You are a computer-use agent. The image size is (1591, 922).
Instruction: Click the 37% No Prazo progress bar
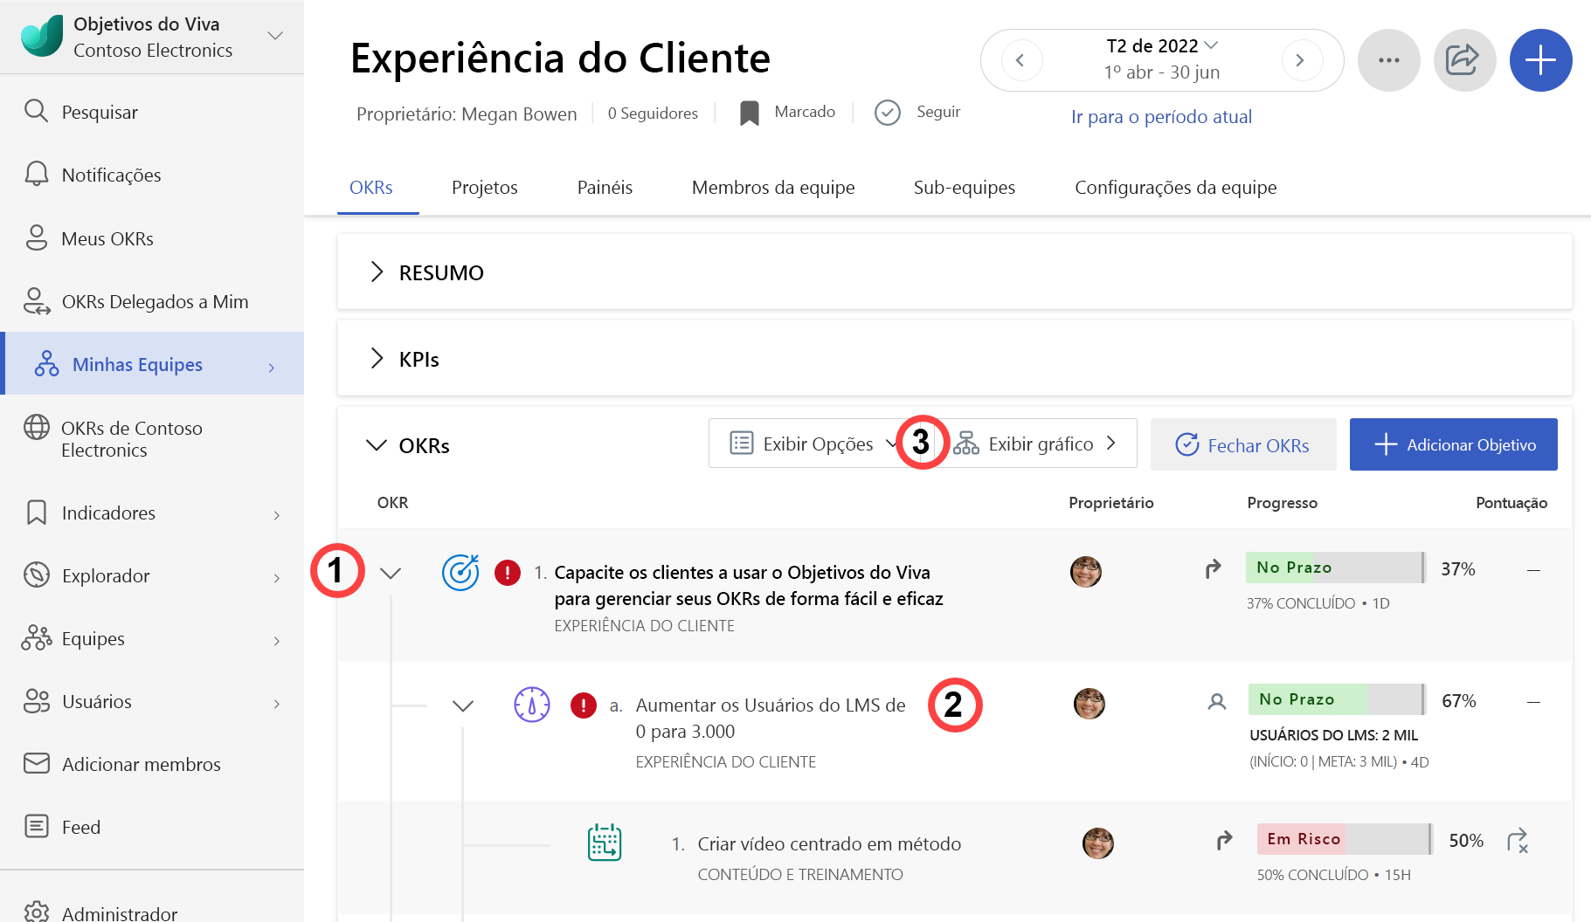[1335, 568]
